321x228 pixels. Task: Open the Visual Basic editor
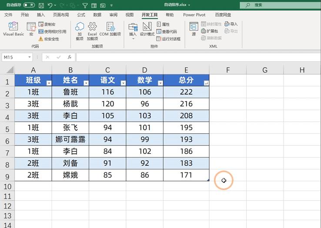click(13, 29)
